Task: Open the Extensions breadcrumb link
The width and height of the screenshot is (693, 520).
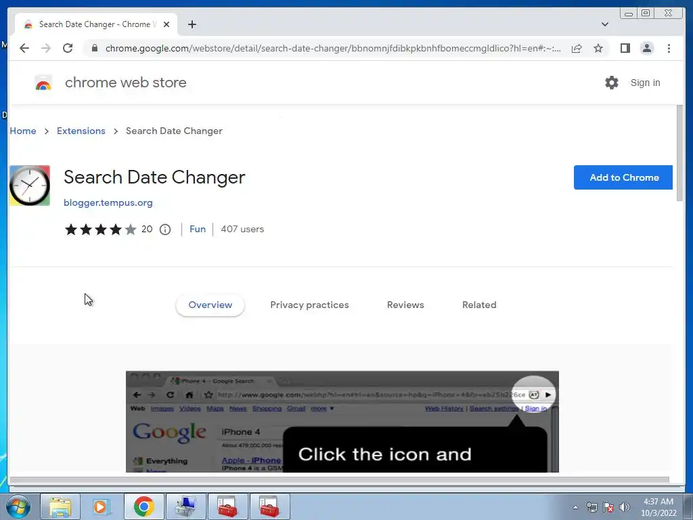Action: [81, 131]
